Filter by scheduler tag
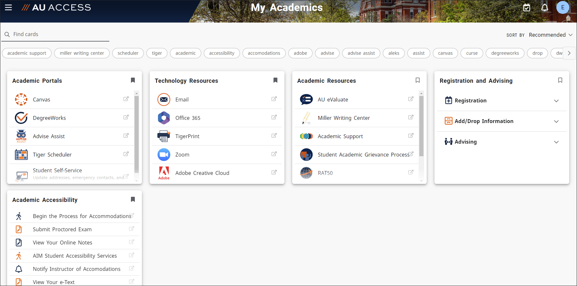Image resolution: width=577 pixels, height=286 pixels. [128, 53]
